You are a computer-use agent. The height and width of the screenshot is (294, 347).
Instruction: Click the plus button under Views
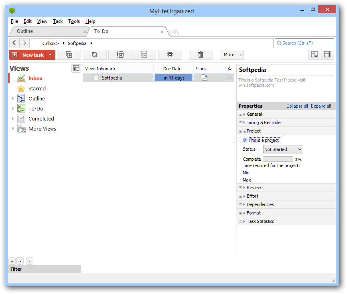12,261
